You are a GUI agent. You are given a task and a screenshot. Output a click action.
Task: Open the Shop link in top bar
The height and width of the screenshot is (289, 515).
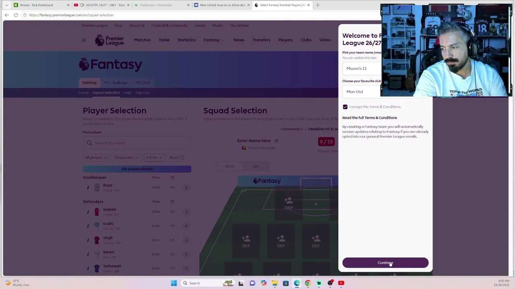pos(118,26)
